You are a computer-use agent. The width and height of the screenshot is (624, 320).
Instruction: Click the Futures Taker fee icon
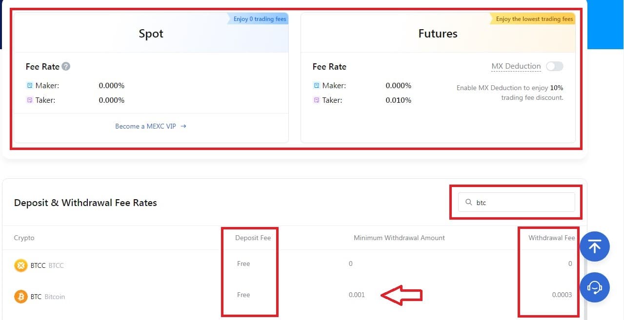(x=316, y=100)
